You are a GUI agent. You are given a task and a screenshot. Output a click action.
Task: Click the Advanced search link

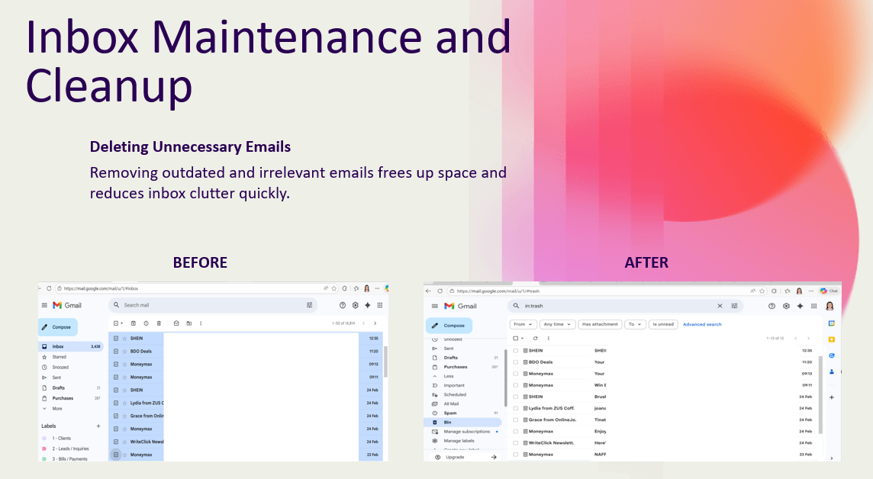point(702,324)
